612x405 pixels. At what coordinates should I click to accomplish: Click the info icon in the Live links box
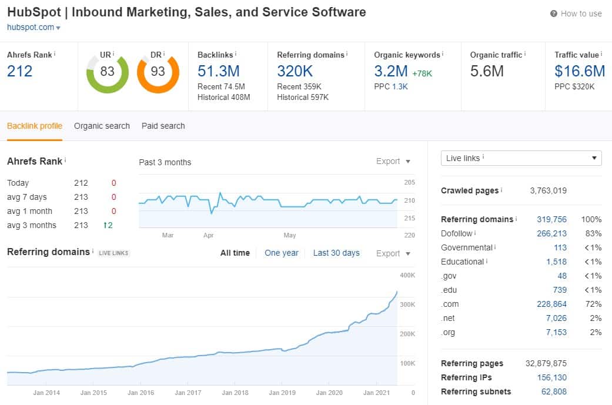tap(483, 157)
